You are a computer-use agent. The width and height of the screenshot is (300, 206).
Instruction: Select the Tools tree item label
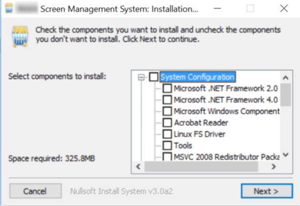coord(183,146)
